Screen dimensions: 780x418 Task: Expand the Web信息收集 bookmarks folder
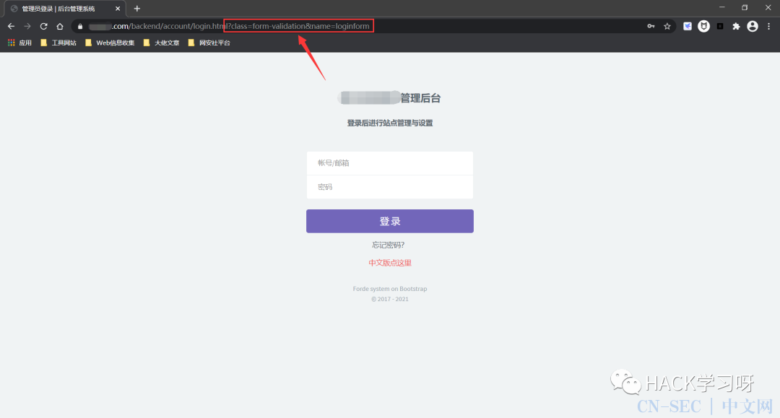tap(110, 43)
